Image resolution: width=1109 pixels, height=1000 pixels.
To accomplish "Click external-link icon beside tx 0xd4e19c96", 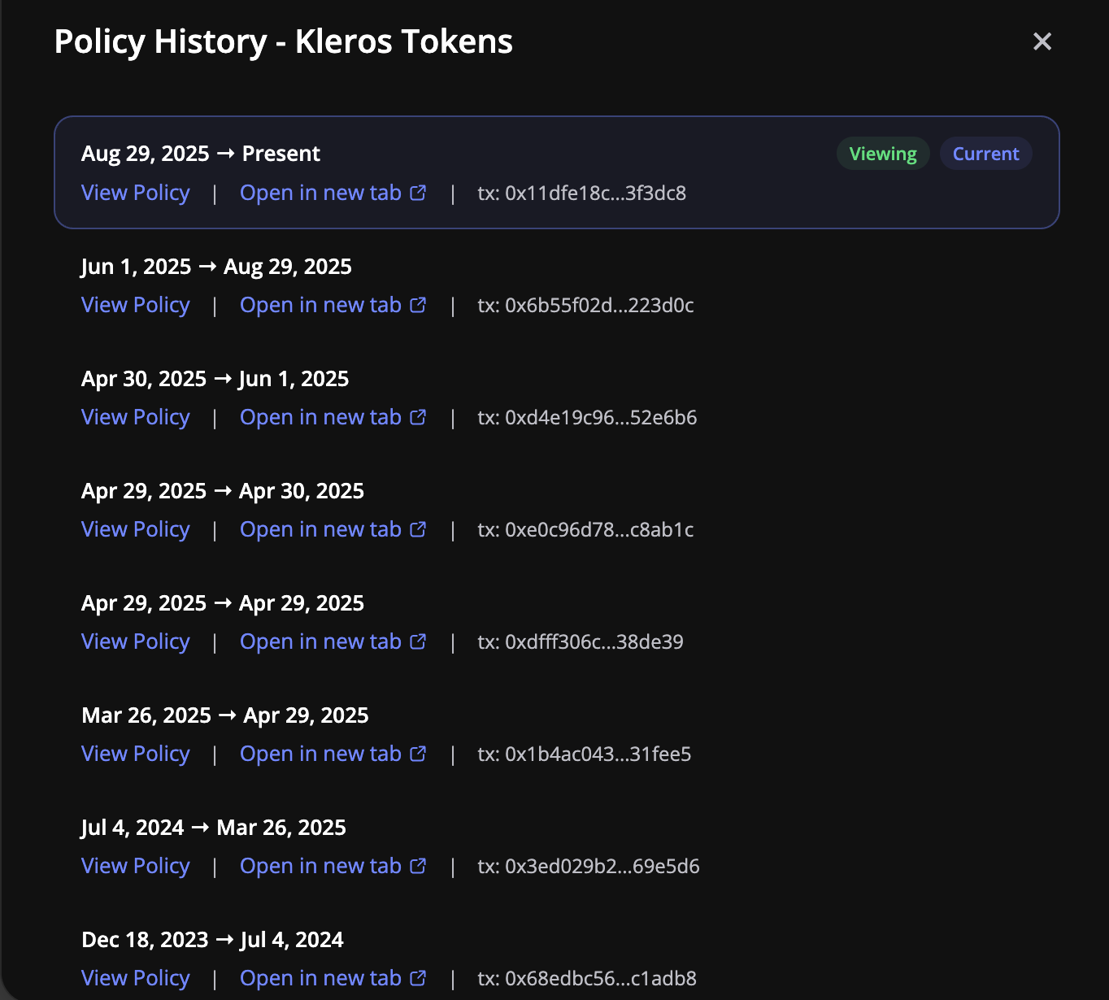I will pos(418,417).
